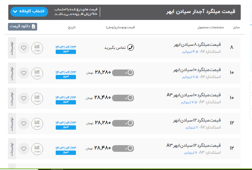Open chart for 8mm Siadan Abhar rebar
The height and width of the screenshot is (170, 252).
37,48
